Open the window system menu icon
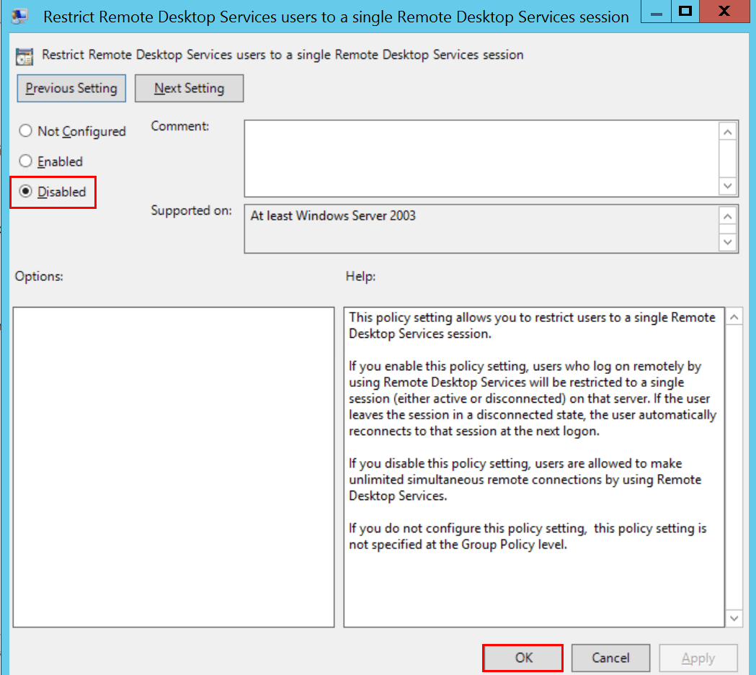Screen dimensions: 756x675 pos(20,16)
